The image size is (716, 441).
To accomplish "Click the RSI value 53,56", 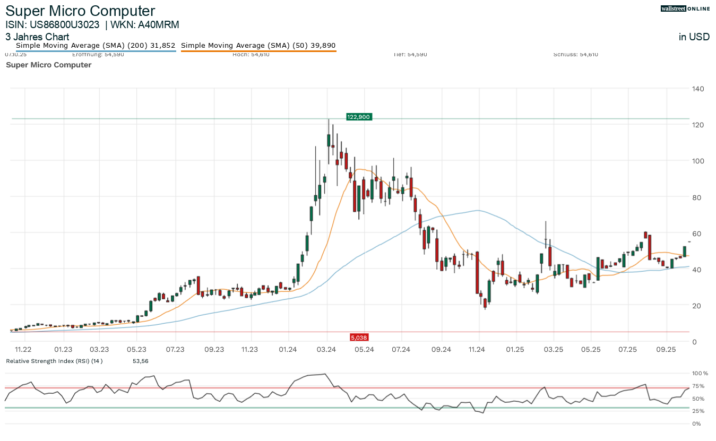I will point(140,361).
